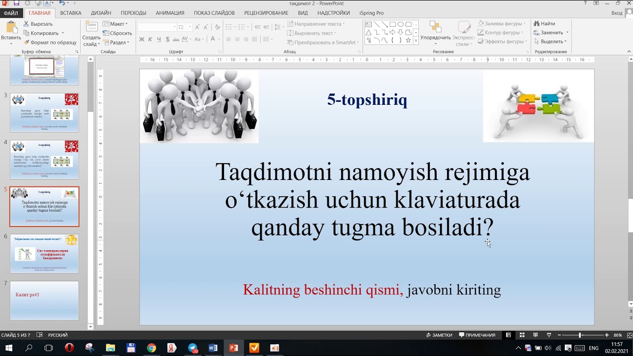Adjust the zoom slider handle

coord(580,335)
